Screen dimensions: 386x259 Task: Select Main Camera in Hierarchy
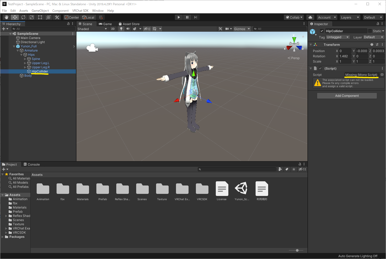point(30,38)
